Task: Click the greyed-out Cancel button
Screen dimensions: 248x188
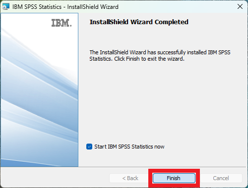Action: click(221, 178)
